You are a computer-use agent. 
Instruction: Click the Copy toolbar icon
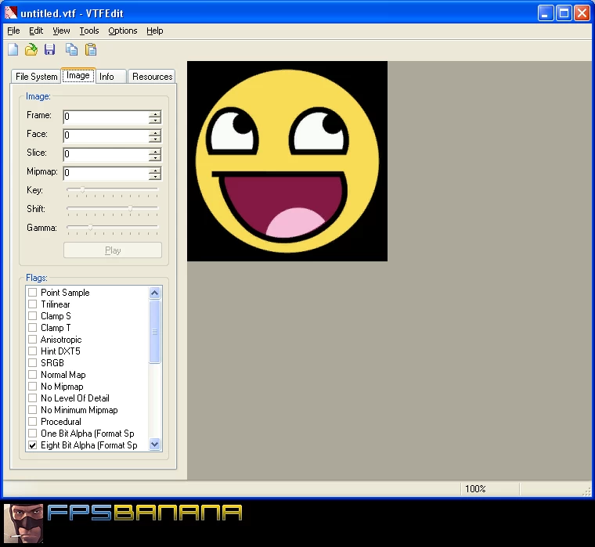[x=71, y=49]
